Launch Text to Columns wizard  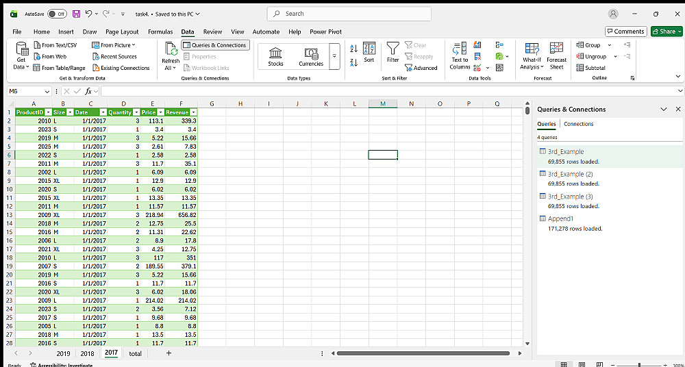click(460, 56)
